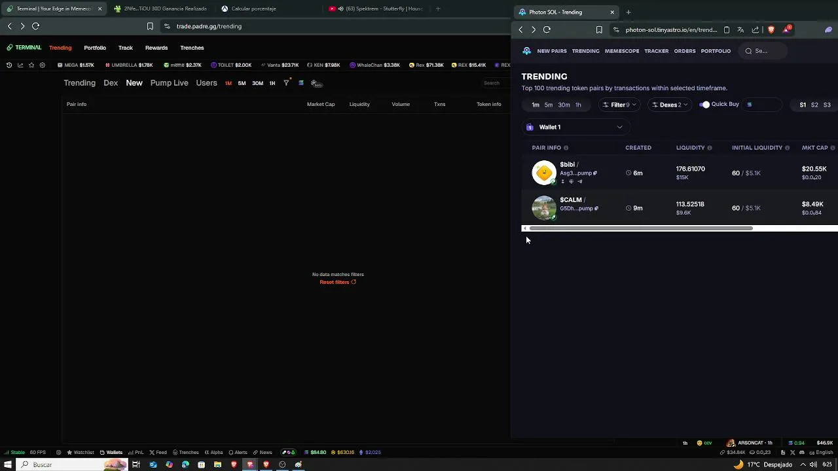
Task: Switch to Dex tab in Padre
Action: click(x=111, y=83)
